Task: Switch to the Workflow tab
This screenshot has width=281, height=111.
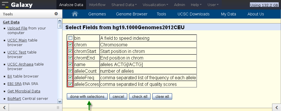Action: pos(97,5)
